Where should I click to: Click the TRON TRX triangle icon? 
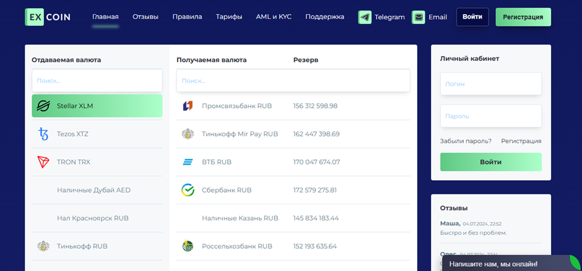tap(43, 162)
